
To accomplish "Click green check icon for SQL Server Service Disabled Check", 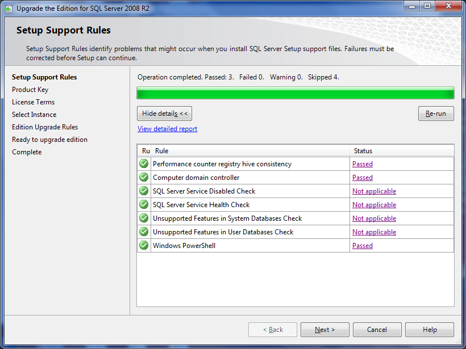I will click(144, 191).
